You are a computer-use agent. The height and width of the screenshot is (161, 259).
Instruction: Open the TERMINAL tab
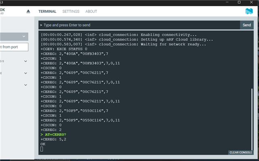[x=47, y=11]
